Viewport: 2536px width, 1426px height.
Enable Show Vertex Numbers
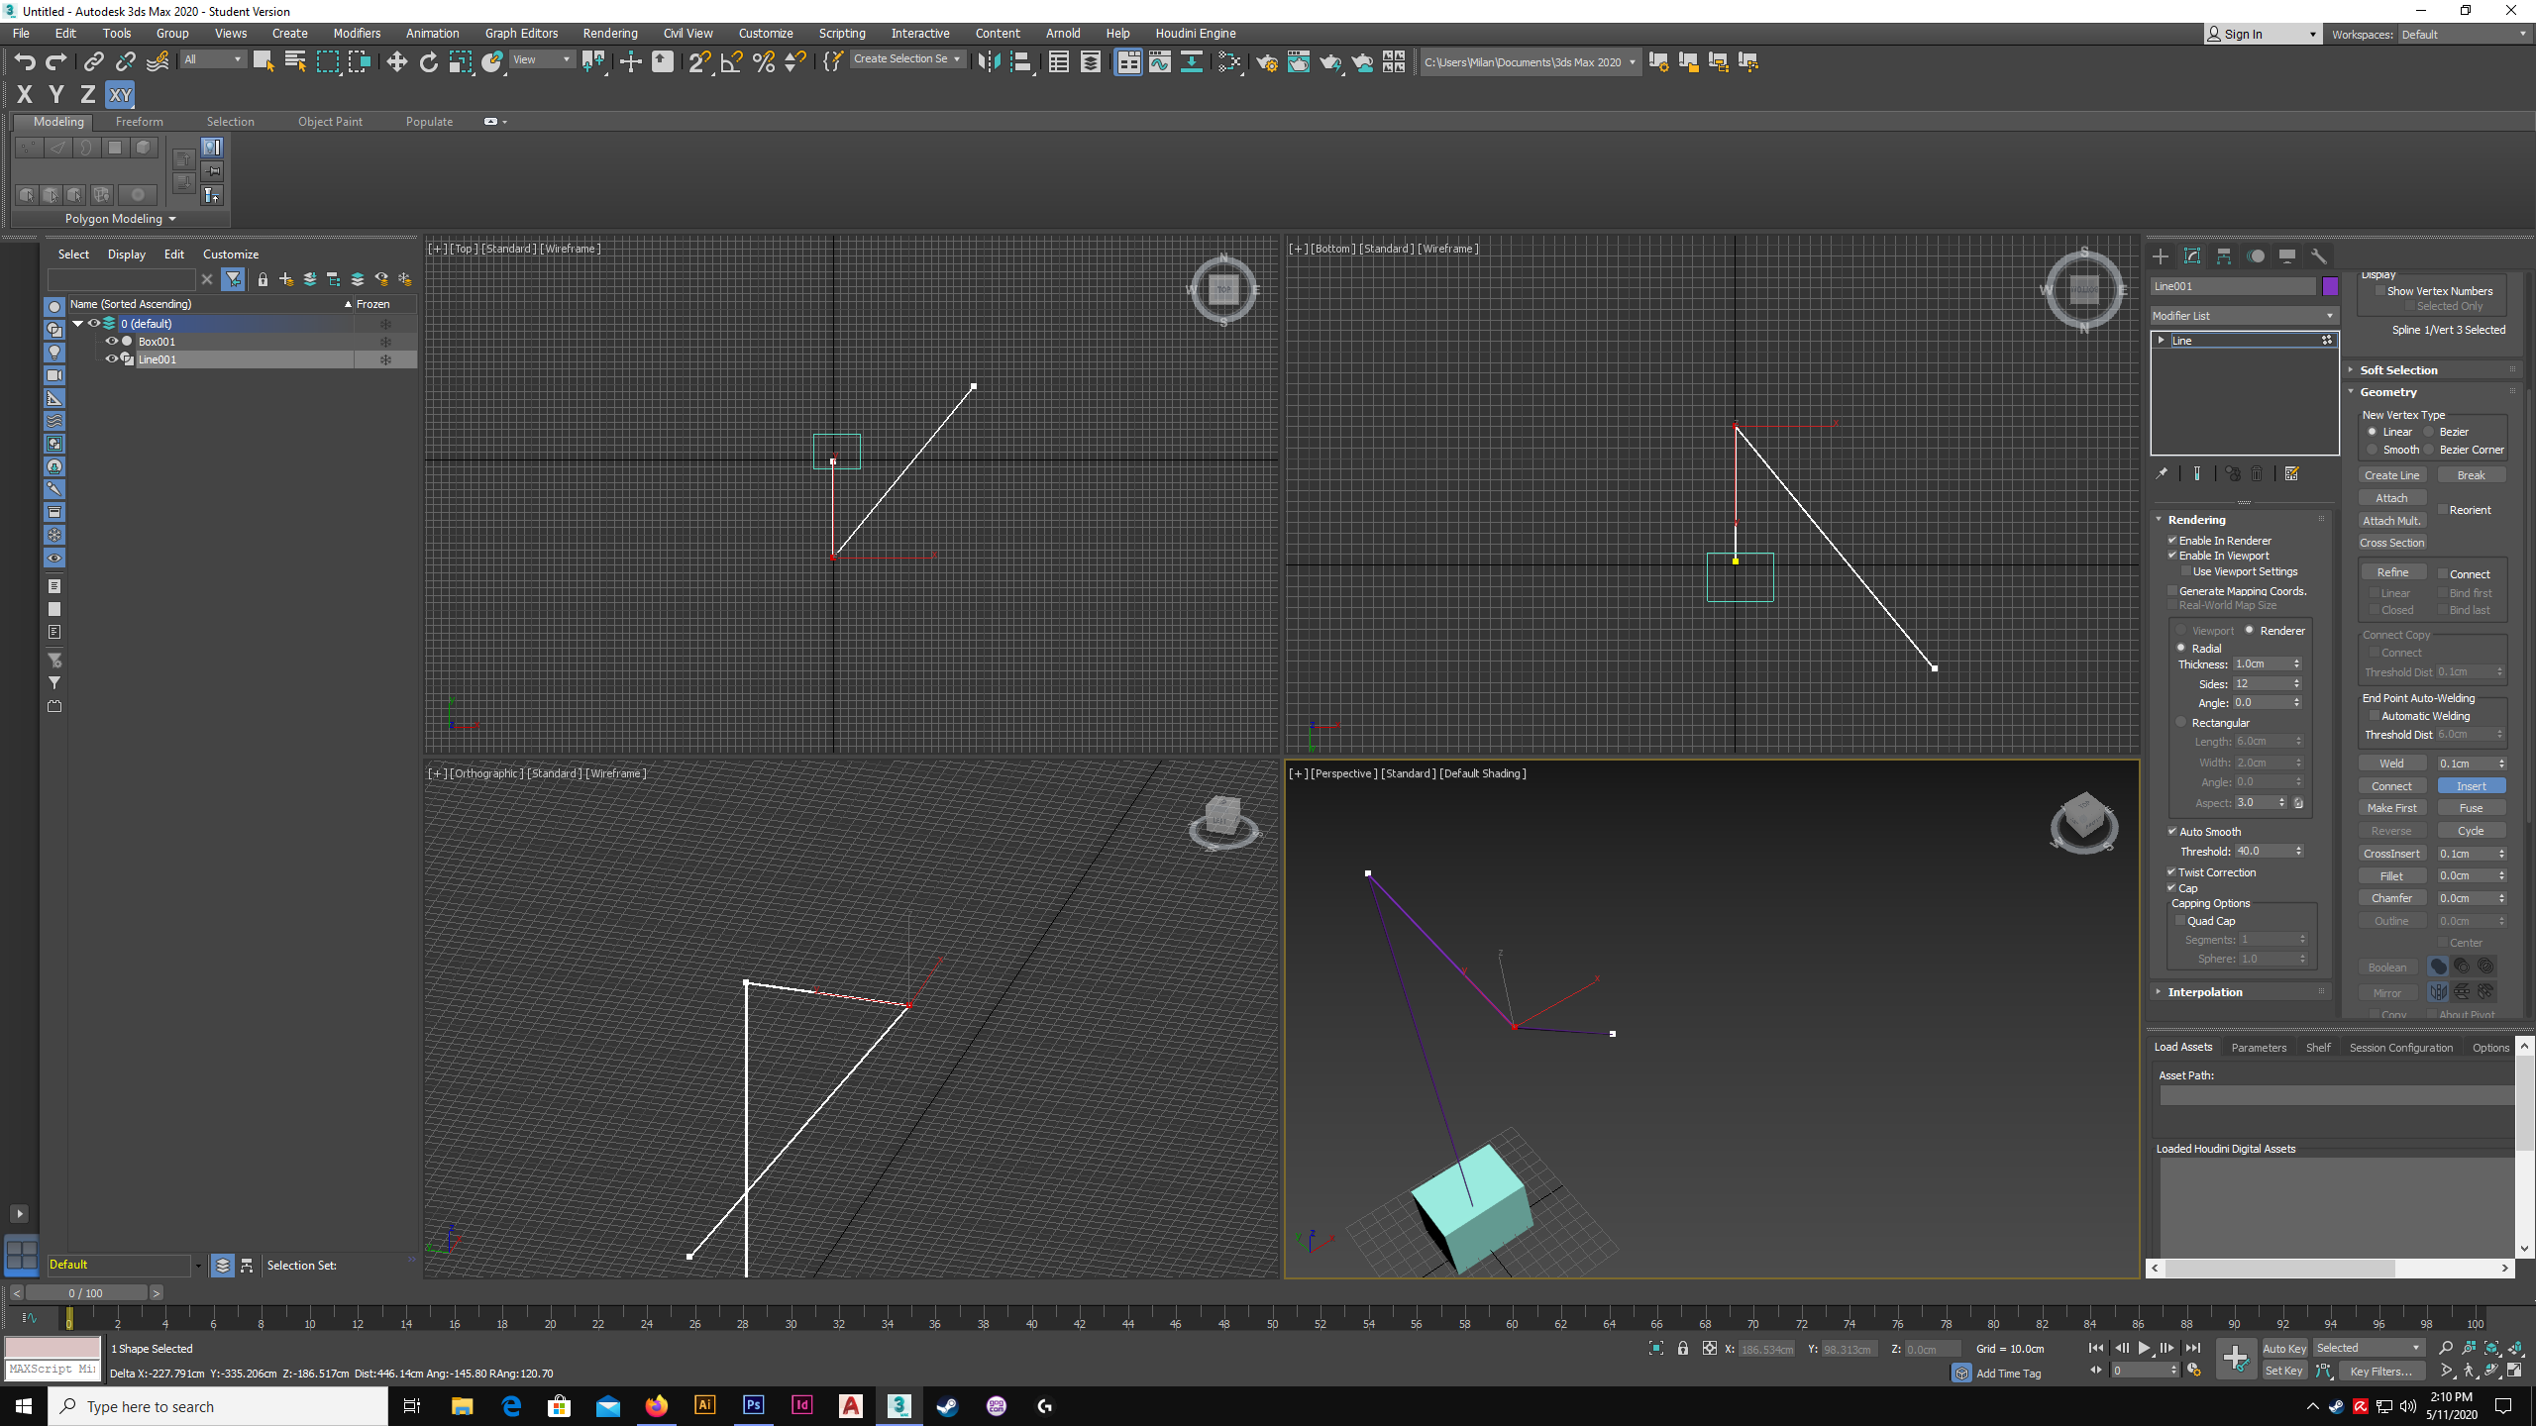[2381, 290]
